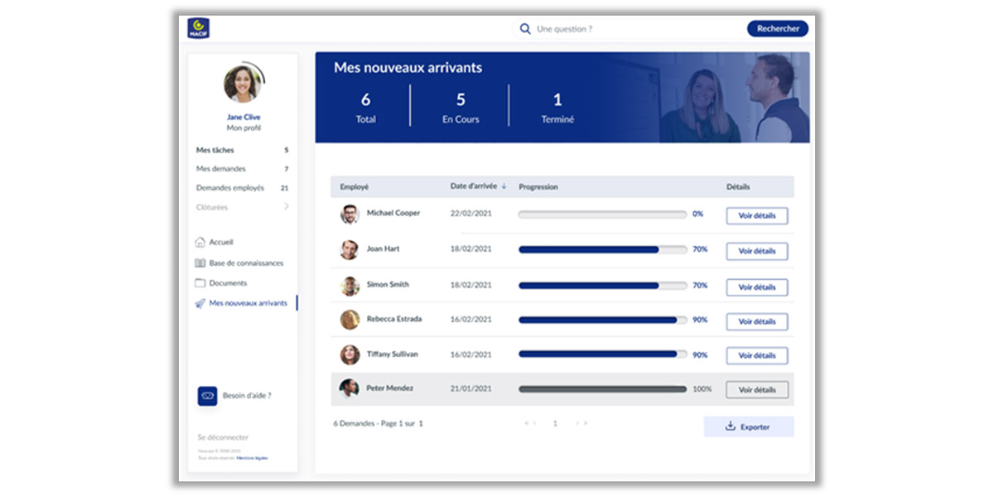View details for Michael Cooper
The width and height of the screenshot is (994, 497).
point(757,215)
